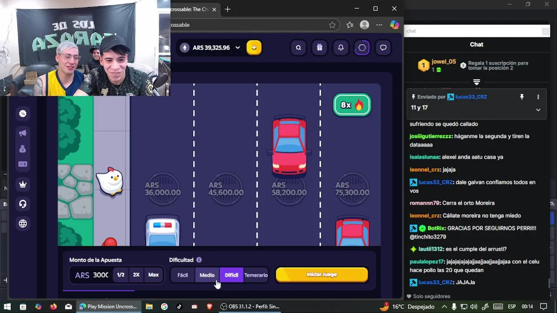Open the megaphone announcements sidebar icon
Viewport: 557px width, 313px height.
(x=23, y=133)
